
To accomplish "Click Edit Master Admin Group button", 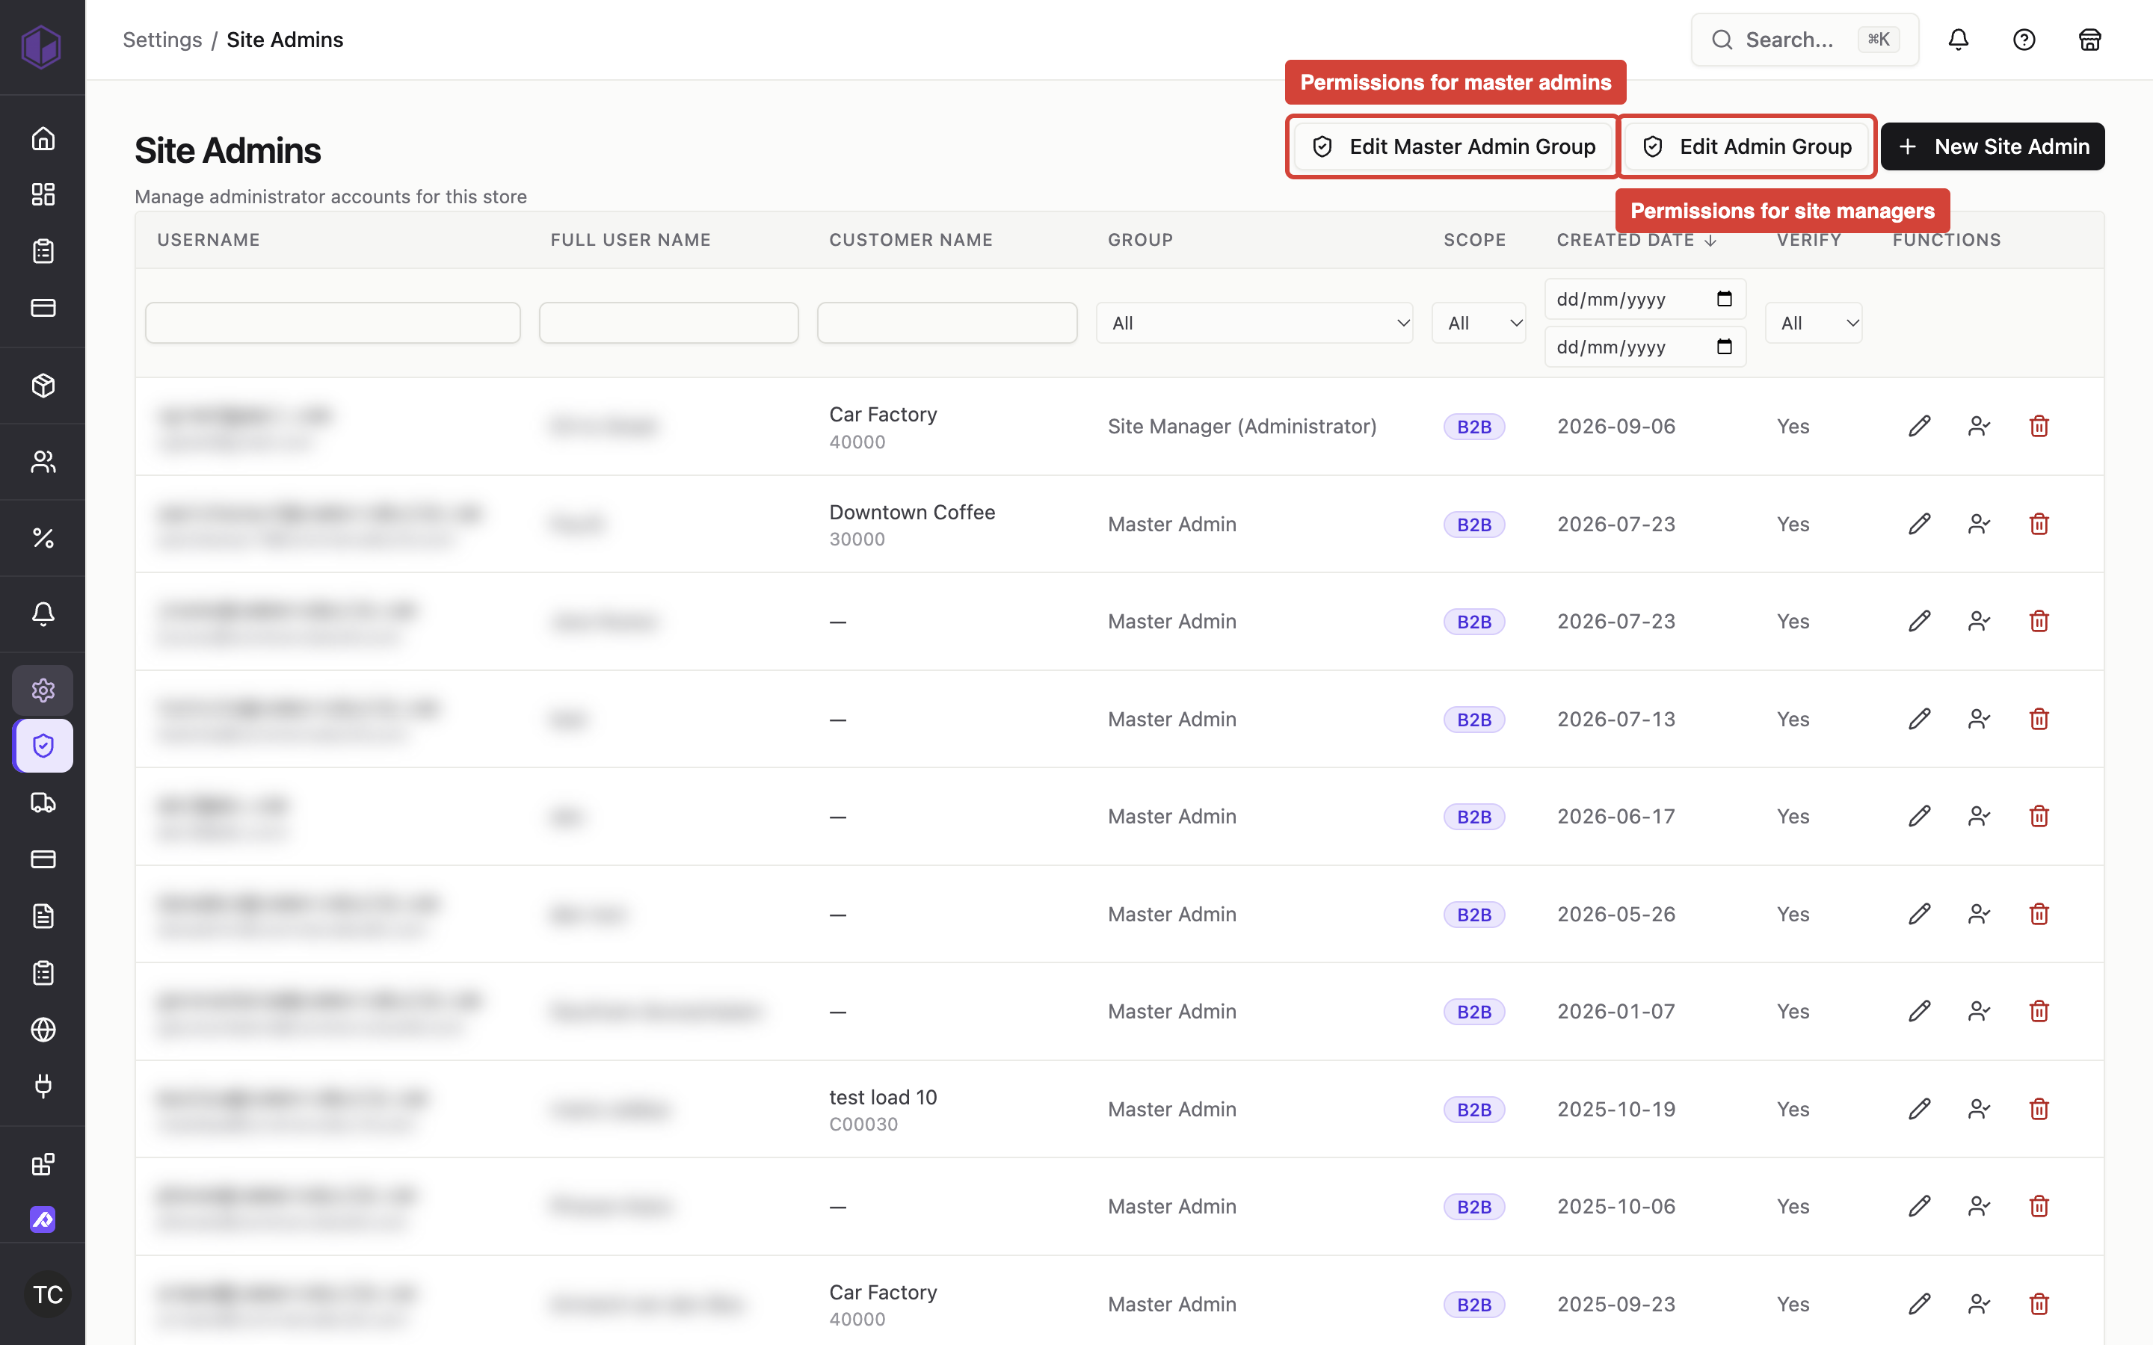I will click(x=1454, y=146).
